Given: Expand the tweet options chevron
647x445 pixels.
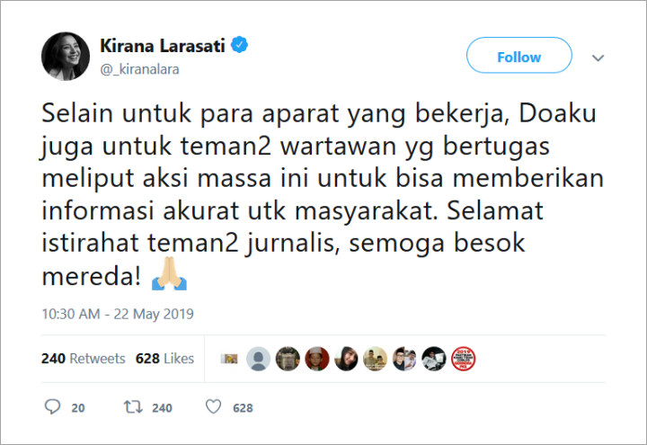Looking at the screenshot, I should [598, 58].
